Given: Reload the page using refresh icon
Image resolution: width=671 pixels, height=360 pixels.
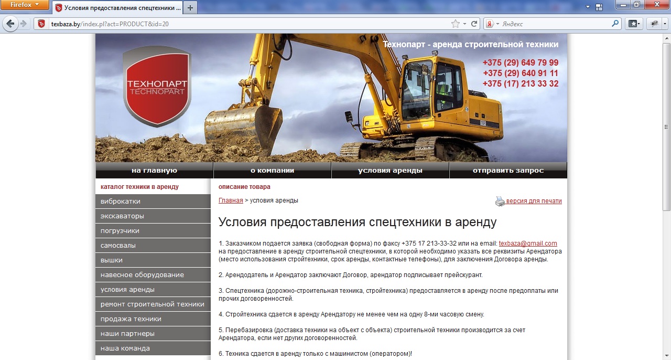Looking at the screenshot, I should coord(474,24).
